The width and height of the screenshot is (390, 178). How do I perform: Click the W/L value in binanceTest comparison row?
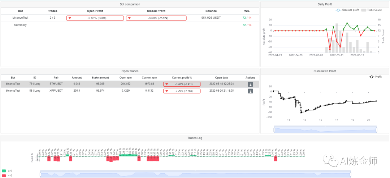click(247, 18)
